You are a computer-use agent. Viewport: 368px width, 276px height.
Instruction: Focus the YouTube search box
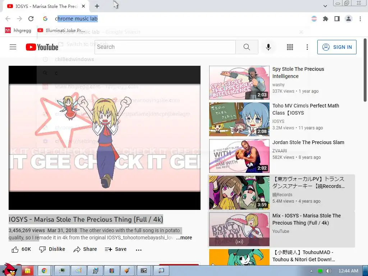[x=165, y=47]
